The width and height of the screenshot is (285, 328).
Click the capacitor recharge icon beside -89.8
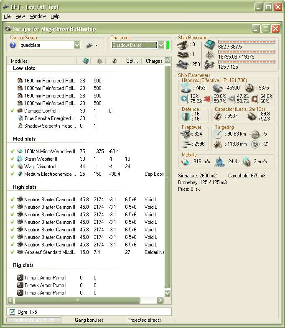point(252,116)
